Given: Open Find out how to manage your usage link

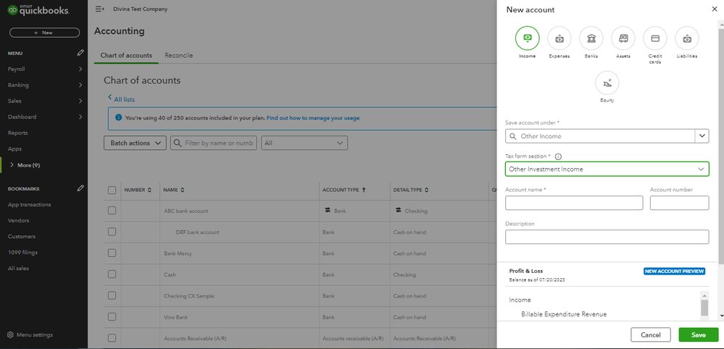Looking at the screenshot, I should point(312,118).
